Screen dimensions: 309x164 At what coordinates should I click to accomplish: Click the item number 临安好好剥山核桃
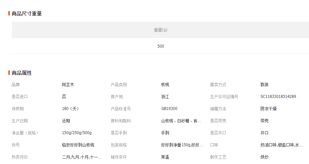(x=78, y=145)
